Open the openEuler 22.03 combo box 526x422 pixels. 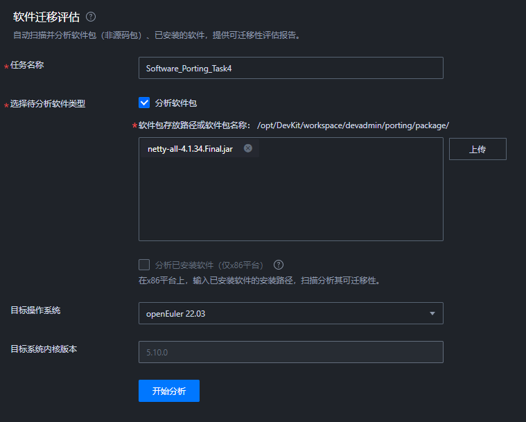291,313
